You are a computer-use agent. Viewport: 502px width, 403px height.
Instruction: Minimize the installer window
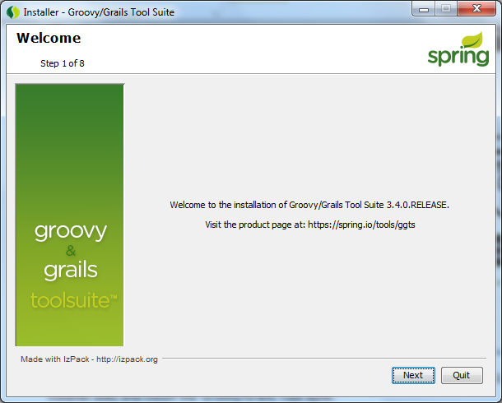point(424,10)
